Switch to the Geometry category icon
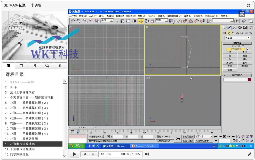 [x=225, y=33]
